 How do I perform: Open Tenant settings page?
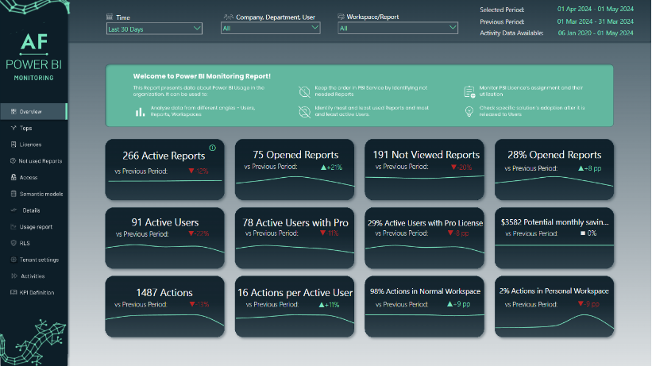pyautogui.click(x=33, y=260)
